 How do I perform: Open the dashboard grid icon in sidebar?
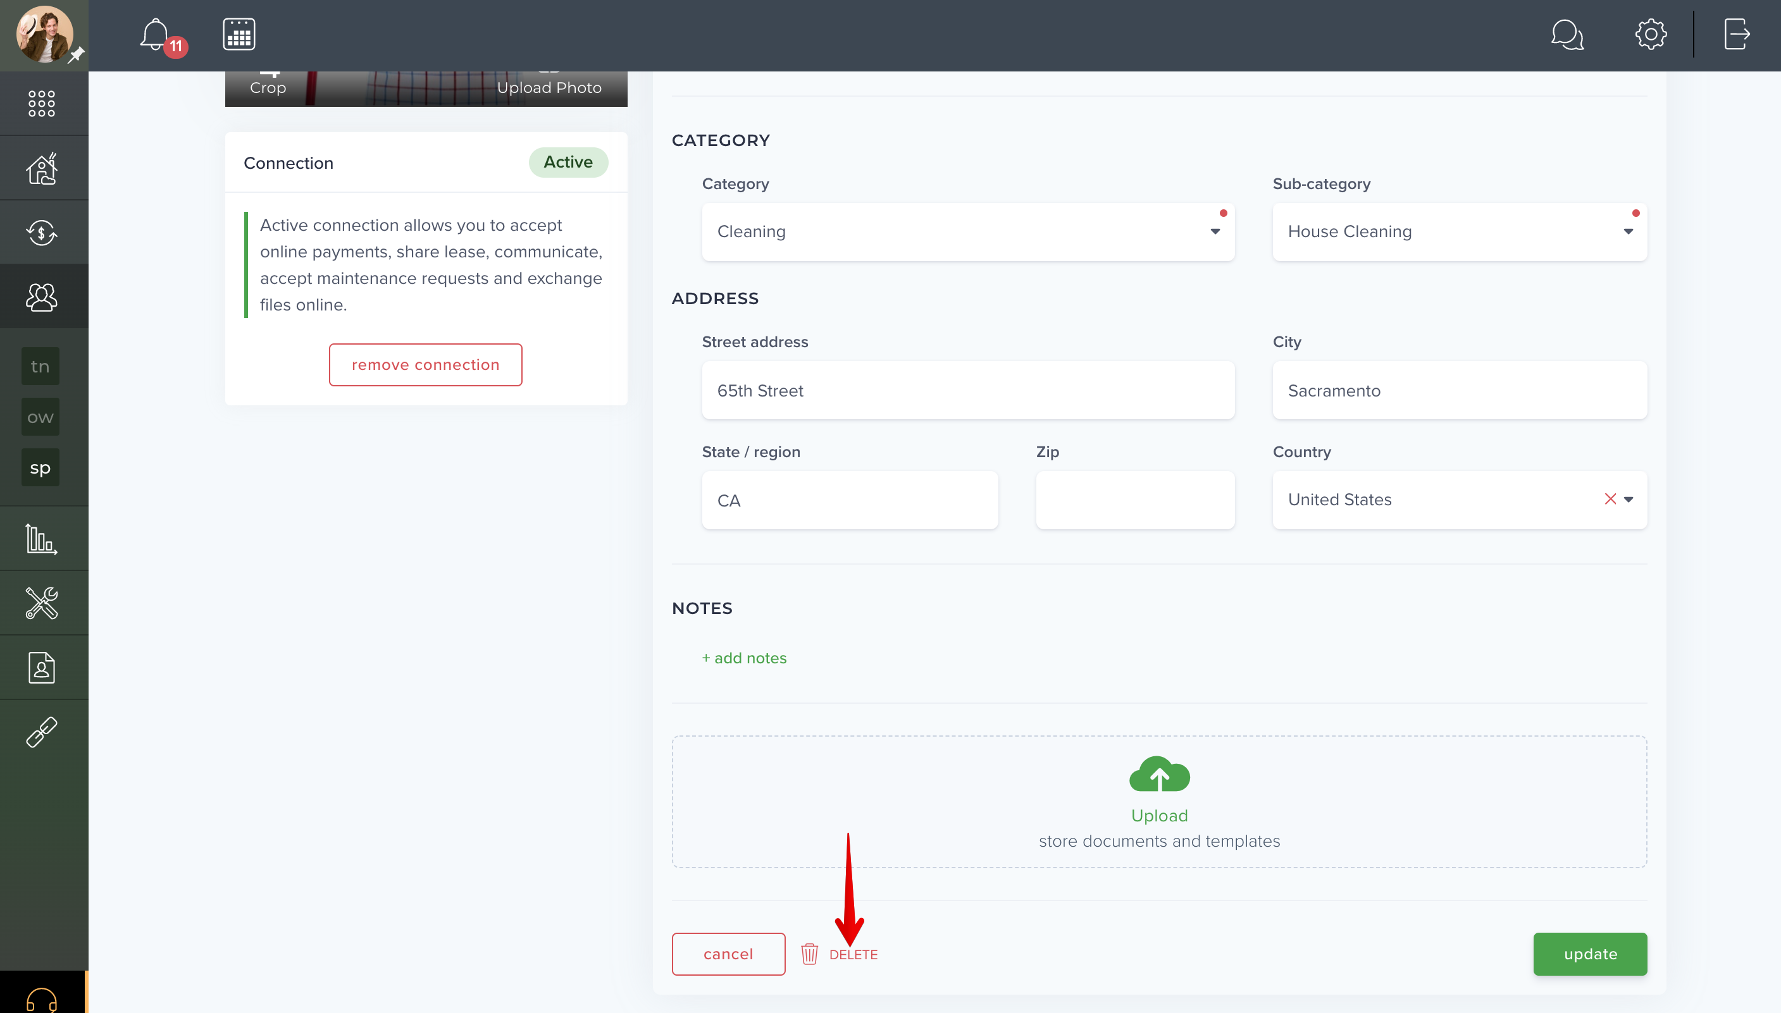point(42,104)
